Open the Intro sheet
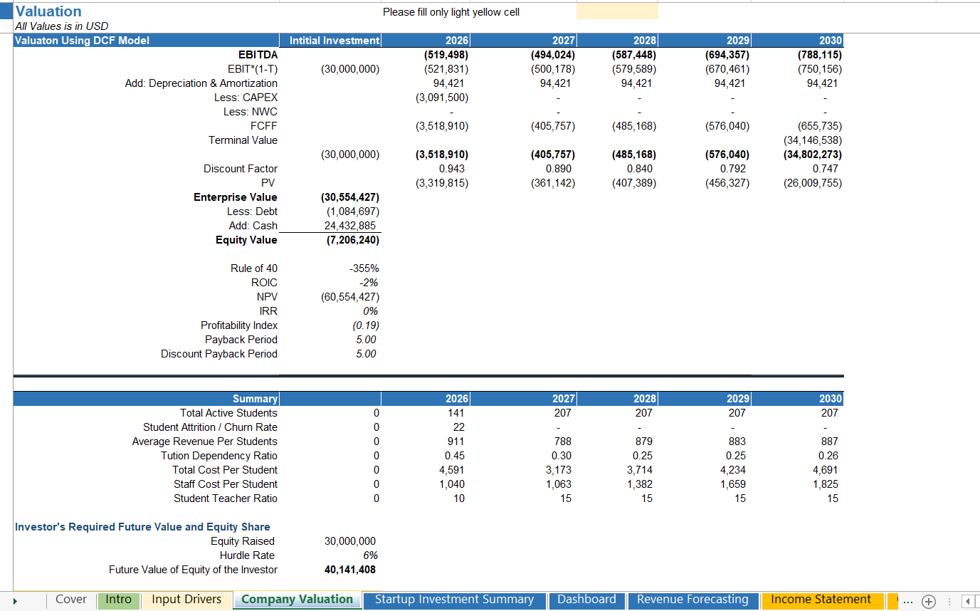Viewport: 980px width, 611px height. tap(118, 600)
